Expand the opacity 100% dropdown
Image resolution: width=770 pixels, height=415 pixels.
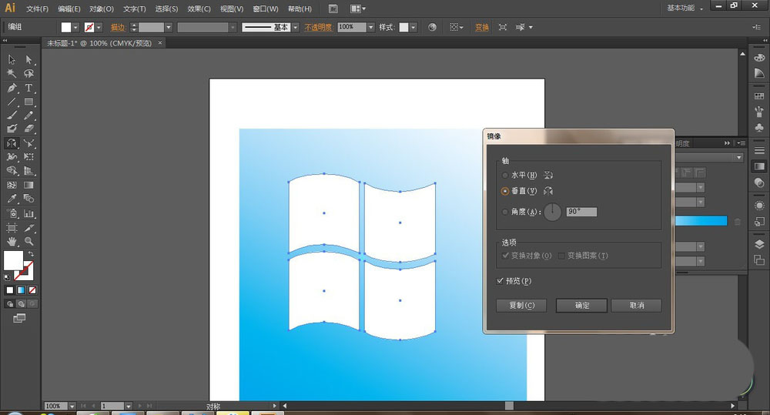coord(370,27)
